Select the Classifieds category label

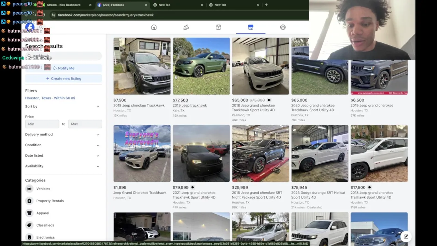45,225
